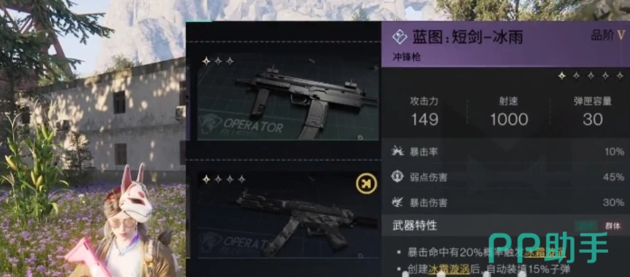Click the 暴击伤害 stat icon
Viewport: 630px width, 277px height.
tap(397, 202)
